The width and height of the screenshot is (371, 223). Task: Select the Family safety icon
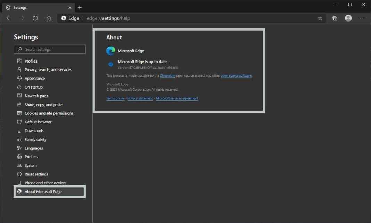click(x=19, y=139)
